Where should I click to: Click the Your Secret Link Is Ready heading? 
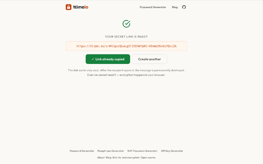click(x=126, y=37)
